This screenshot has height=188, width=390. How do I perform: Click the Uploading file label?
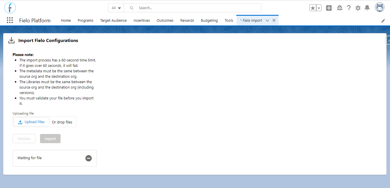coord(23,113)
